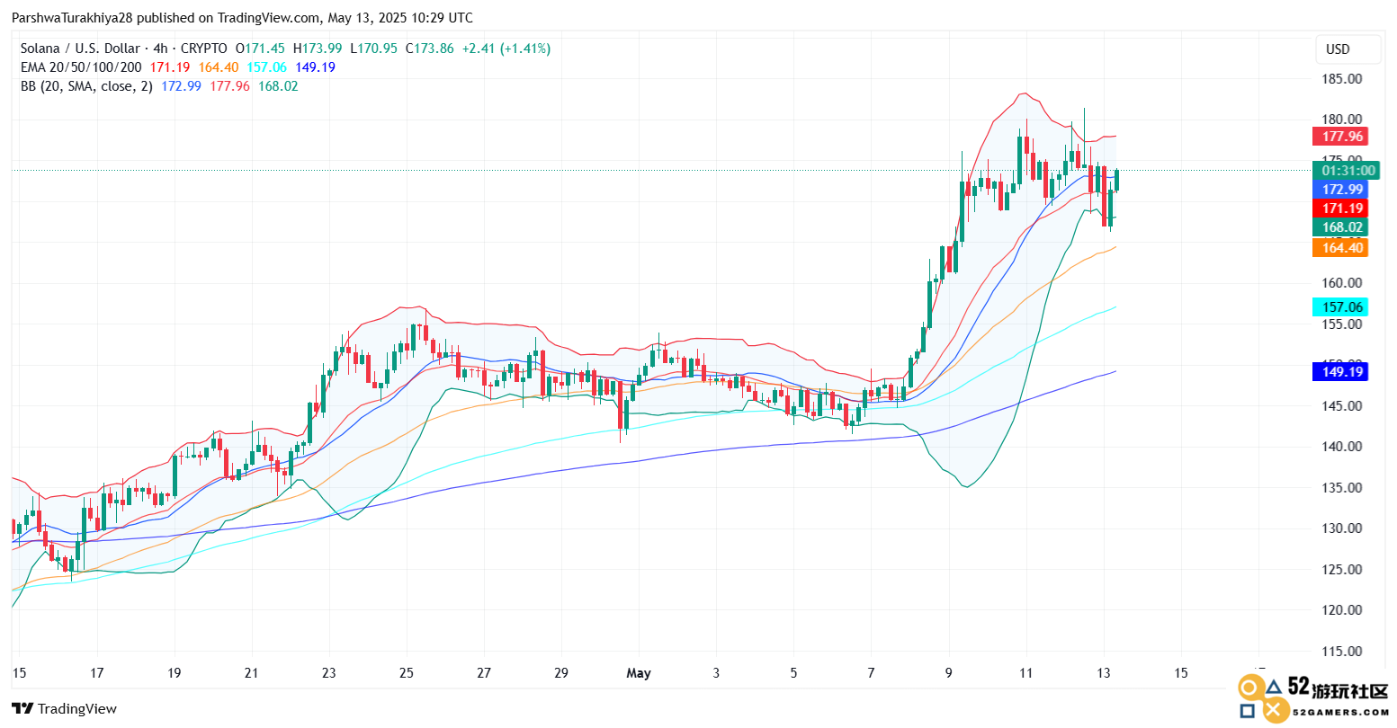Click the publisher attribution header text
Screen dimensions: 1397x728
242,18
